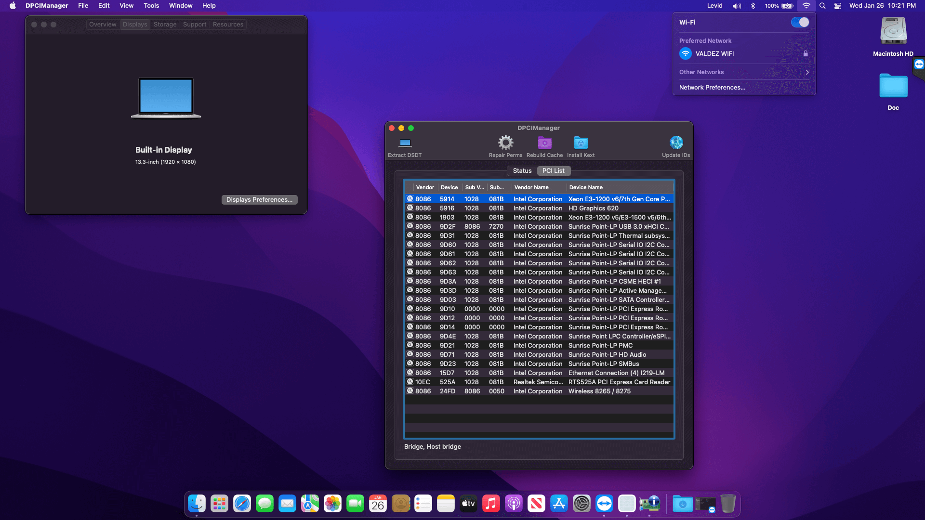The height and width of the screenshot is (520, 925).
Task: Open Launchpad from the Dock
Action: [x=219, y=504]
